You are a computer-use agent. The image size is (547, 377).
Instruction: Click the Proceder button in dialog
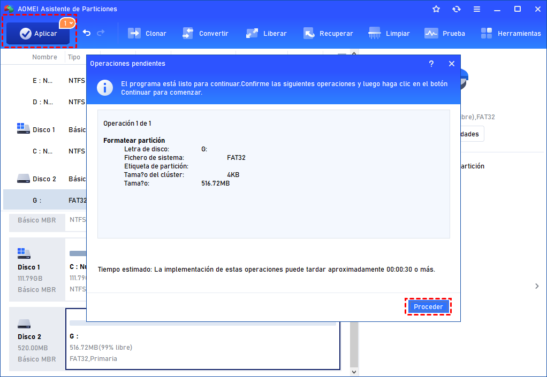428,306
